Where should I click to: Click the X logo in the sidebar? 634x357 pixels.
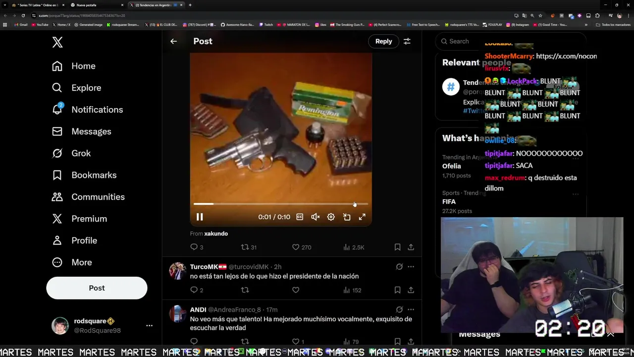57,42
